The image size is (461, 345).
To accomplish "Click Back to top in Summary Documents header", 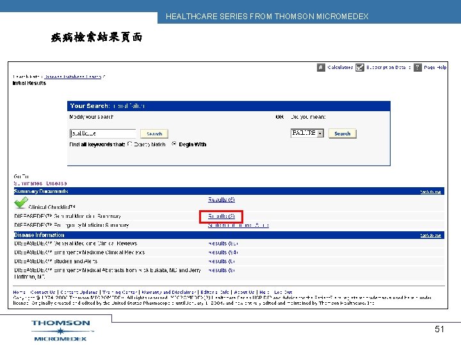I will click(430, 192).
